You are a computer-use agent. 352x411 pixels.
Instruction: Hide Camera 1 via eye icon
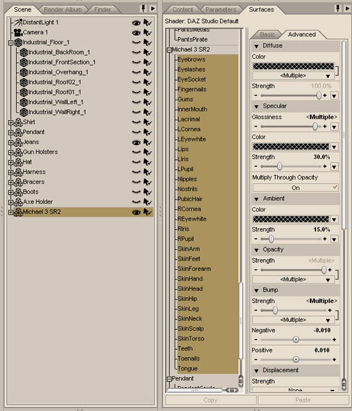click(x=136, y=33)
